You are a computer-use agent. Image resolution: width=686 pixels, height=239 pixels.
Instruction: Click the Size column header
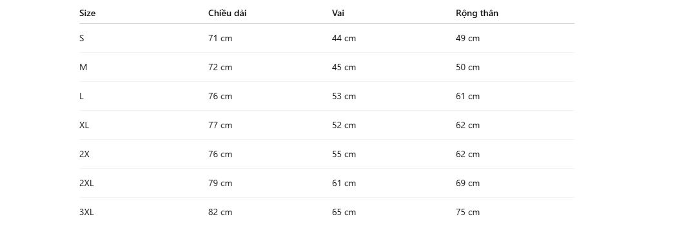(x=87, y=13)
